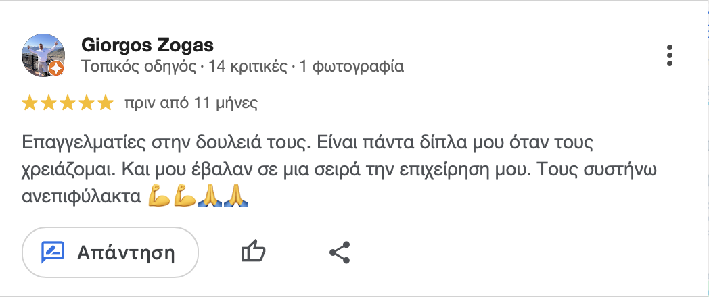Share this review via share icon
Image resolution: width=709 pixels, height=297 pixels.
pos(339,252)
